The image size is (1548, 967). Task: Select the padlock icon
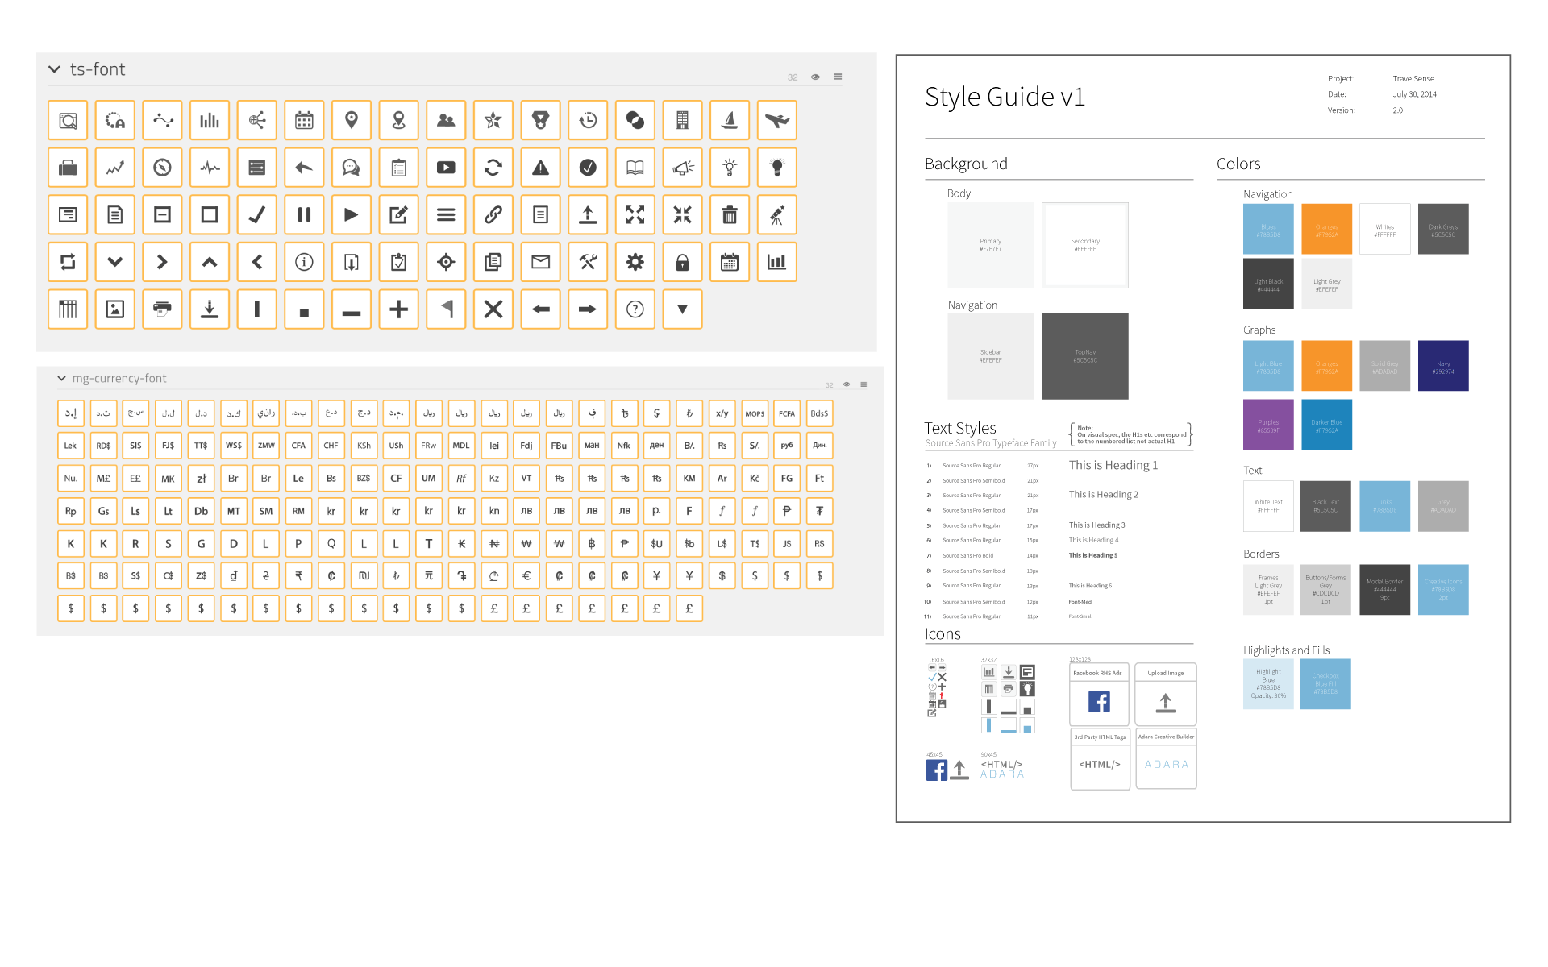pos(682,262)
